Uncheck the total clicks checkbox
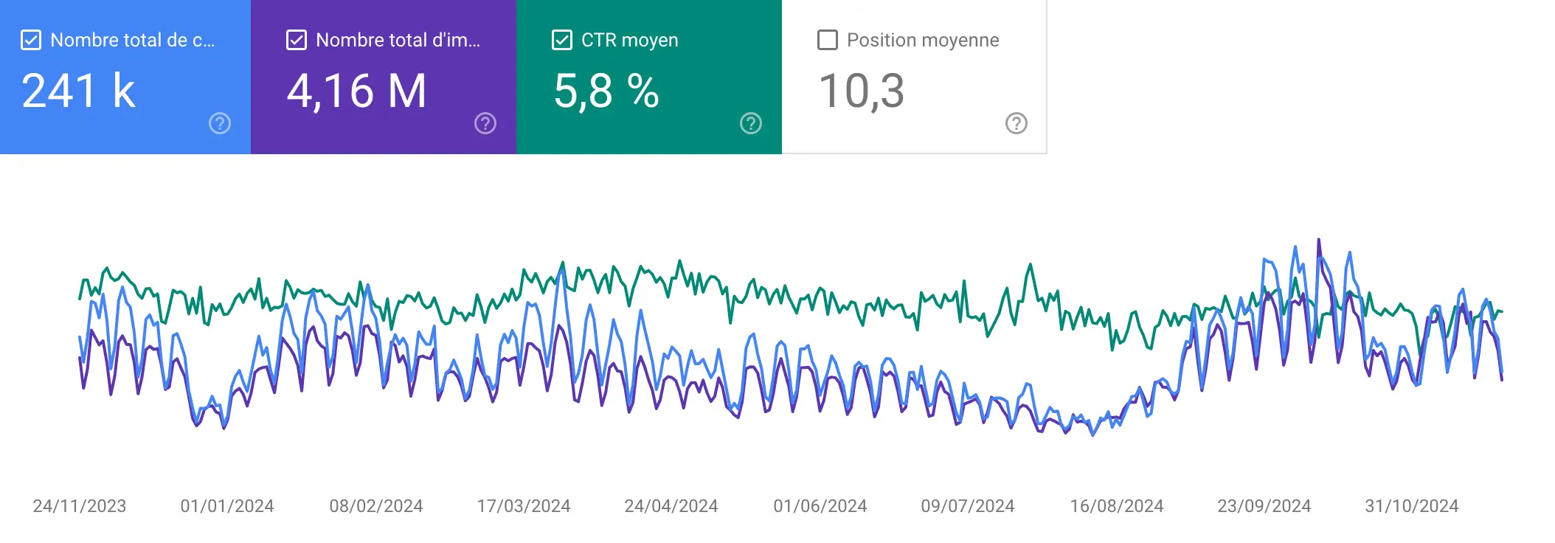Viewport: 1555px width, 543px height. [31, 40]
